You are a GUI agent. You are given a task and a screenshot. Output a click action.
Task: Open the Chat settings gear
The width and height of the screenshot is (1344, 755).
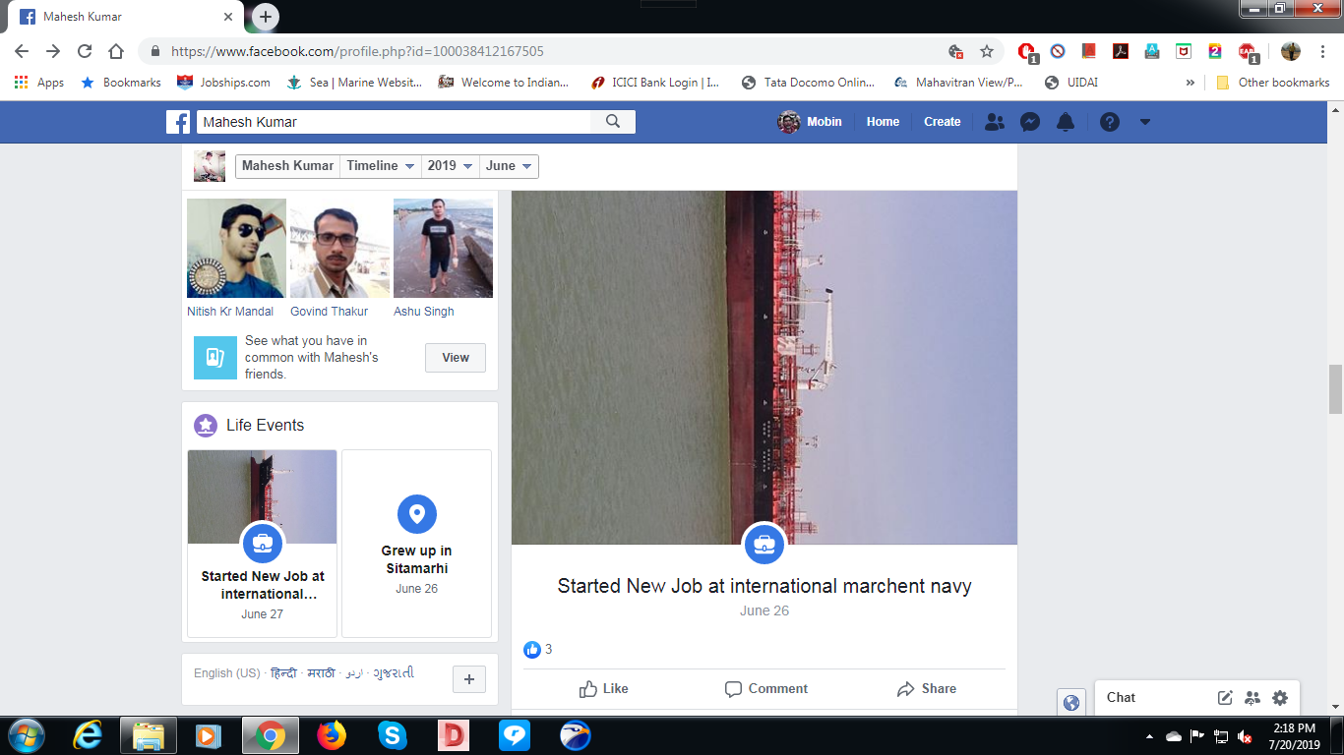1280,698
